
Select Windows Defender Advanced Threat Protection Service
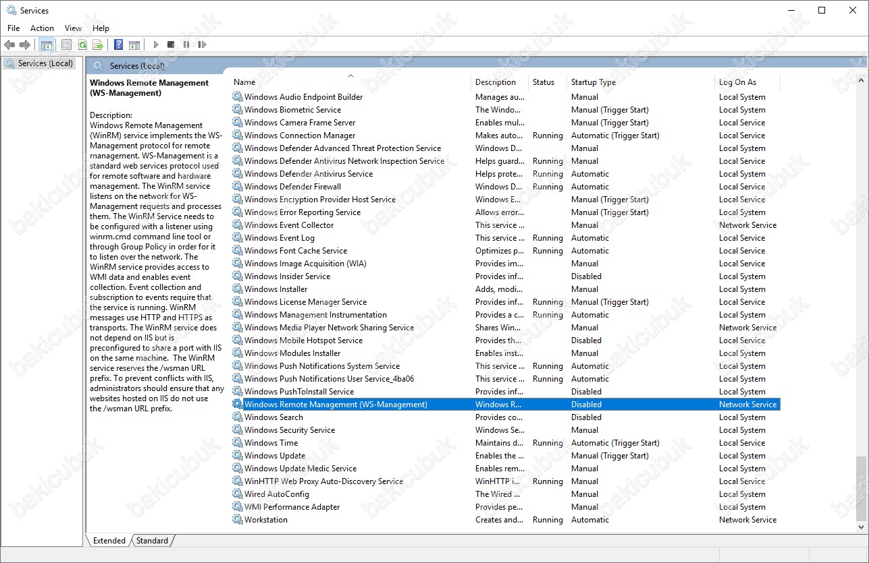click(506, 148)
